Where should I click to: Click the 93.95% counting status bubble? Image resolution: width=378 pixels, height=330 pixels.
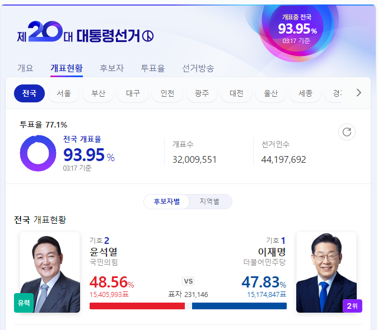297,29
